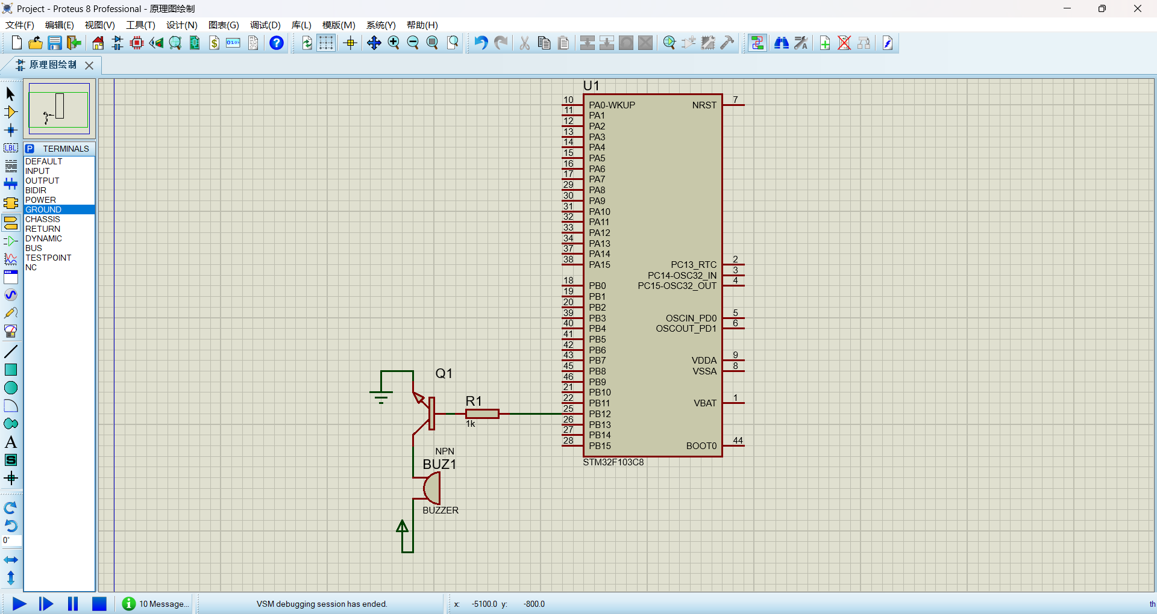This screenshot has width=1157, height=614.
Task: Open the Bill of Materials dollar icon
Action: 214,43
